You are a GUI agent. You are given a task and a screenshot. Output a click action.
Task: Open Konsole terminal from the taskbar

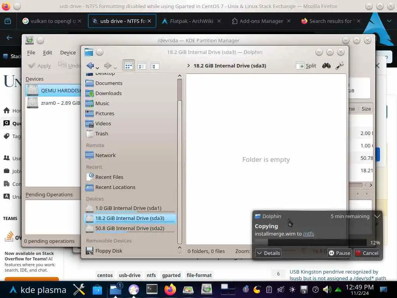[152, 289]
